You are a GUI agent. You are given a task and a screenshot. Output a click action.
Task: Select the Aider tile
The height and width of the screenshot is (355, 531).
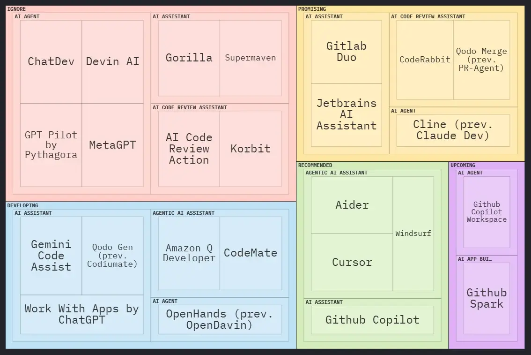352,205
